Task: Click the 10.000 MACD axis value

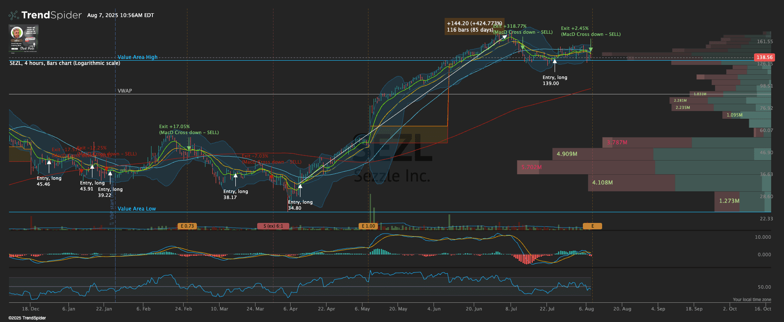Action: pos(763,237)
